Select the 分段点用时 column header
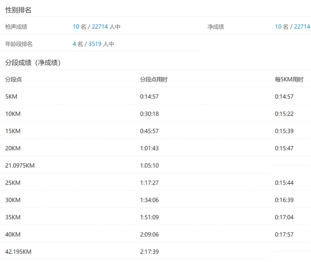The image size is (311, 262). 154,79
